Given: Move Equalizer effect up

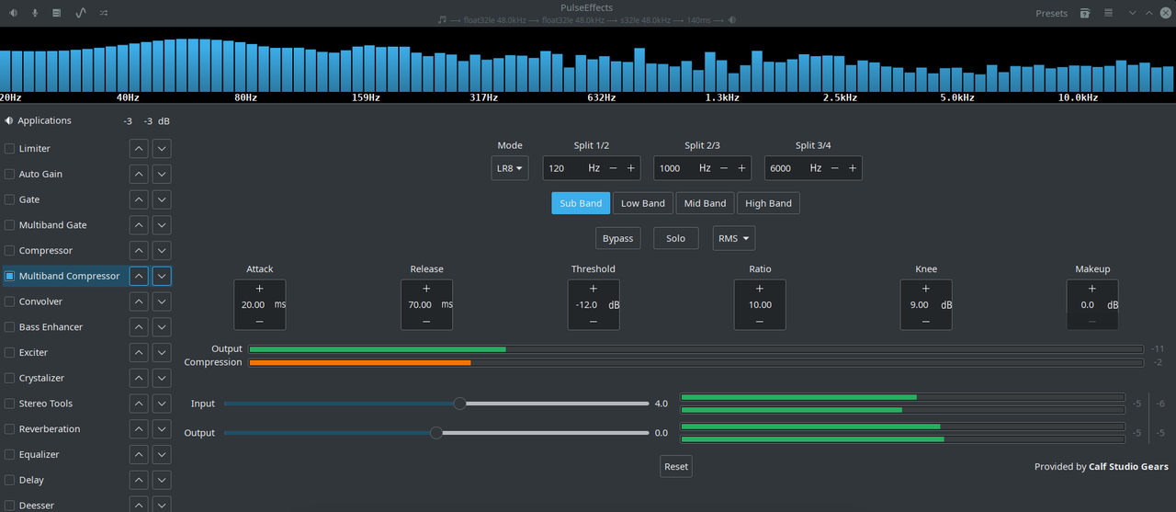Looking at the screenshot, I should [x=138, y=454].
